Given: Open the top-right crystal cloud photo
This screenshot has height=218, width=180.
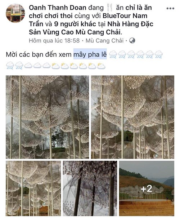Looking at the screenshot, I should point(132,117).
